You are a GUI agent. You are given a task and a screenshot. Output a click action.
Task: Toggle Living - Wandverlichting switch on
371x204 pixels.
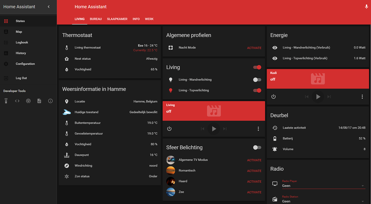[x=257, y=80]
